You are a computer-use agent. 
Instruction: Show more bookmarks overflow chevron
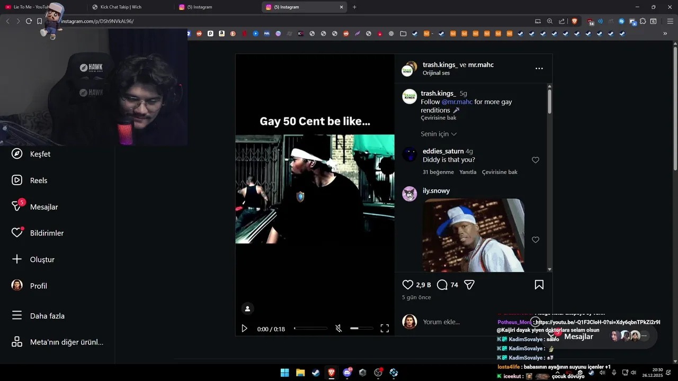(665, 33)
